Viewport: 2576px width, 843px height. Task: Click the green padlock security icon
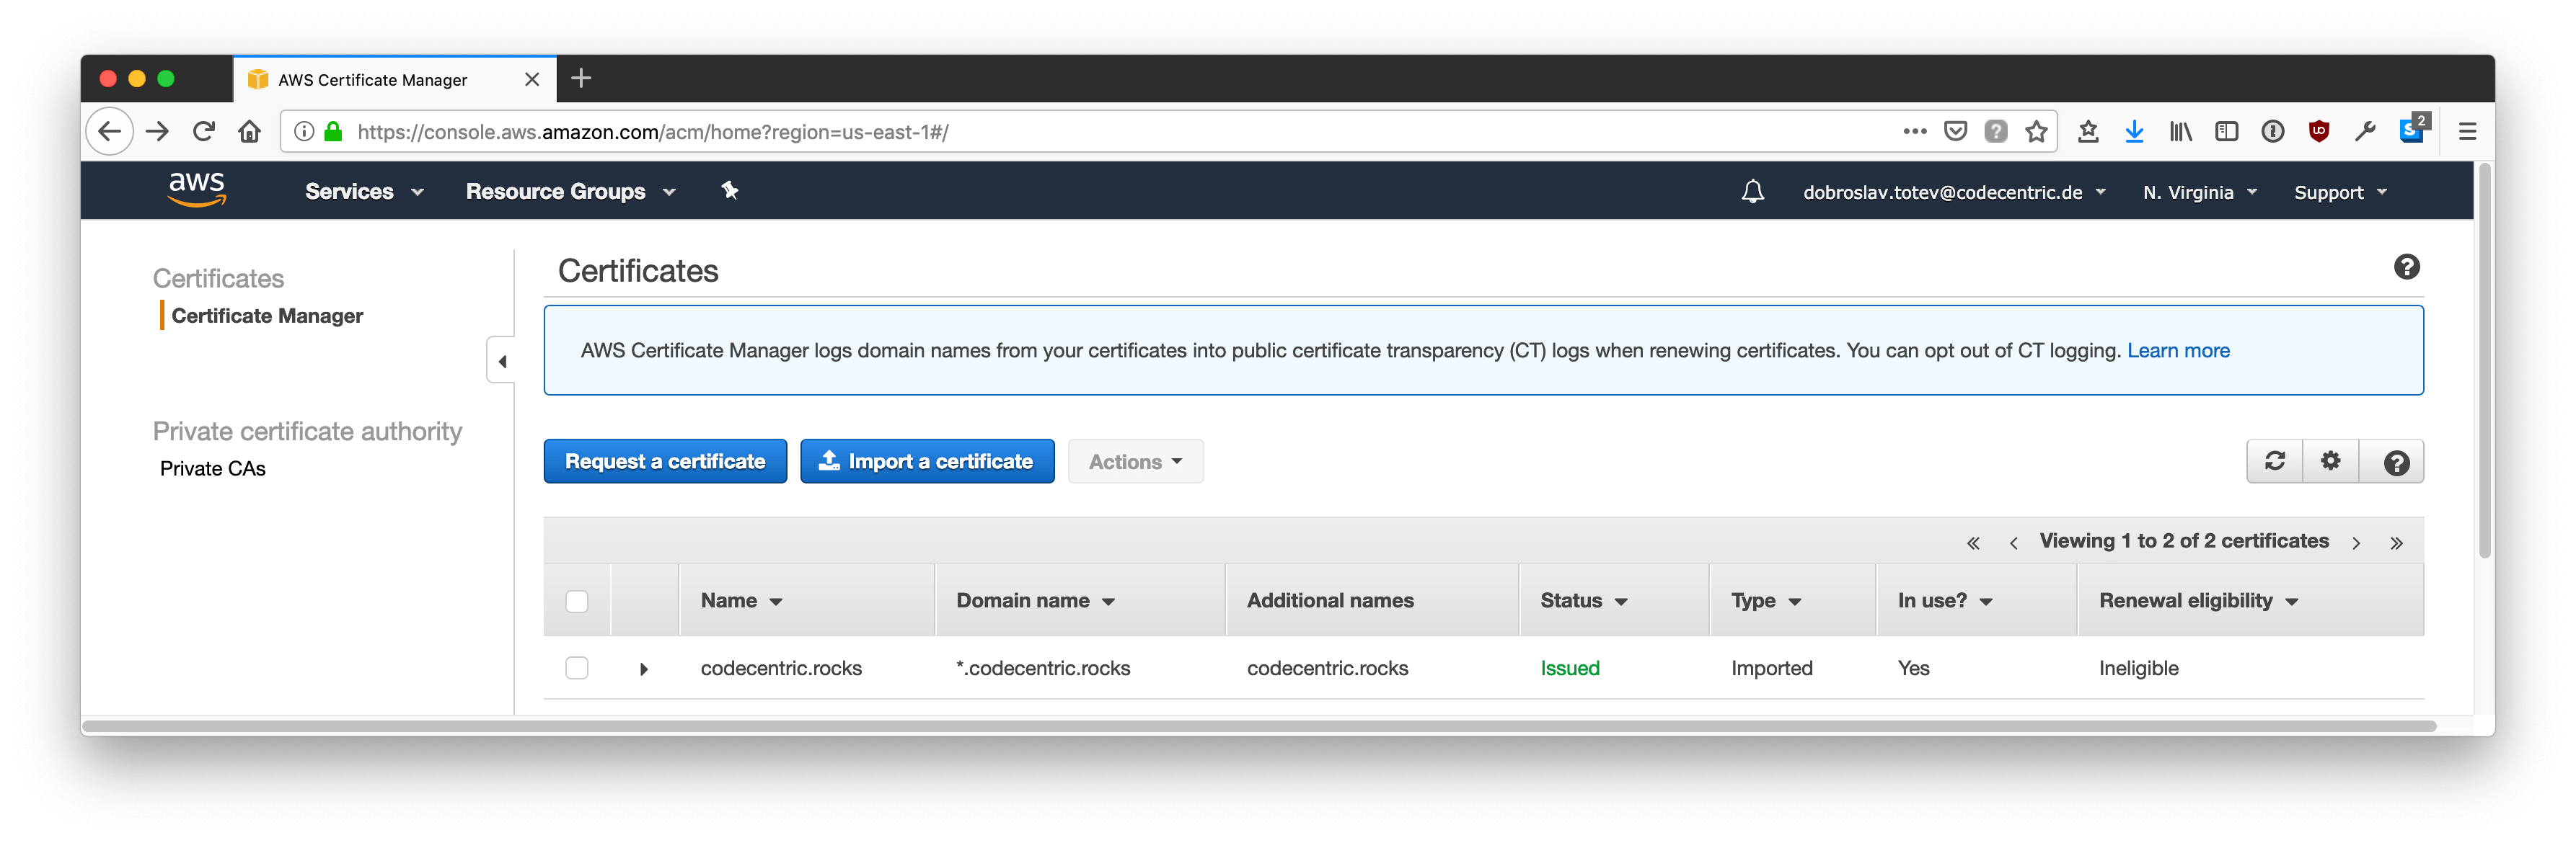(333, 132)
